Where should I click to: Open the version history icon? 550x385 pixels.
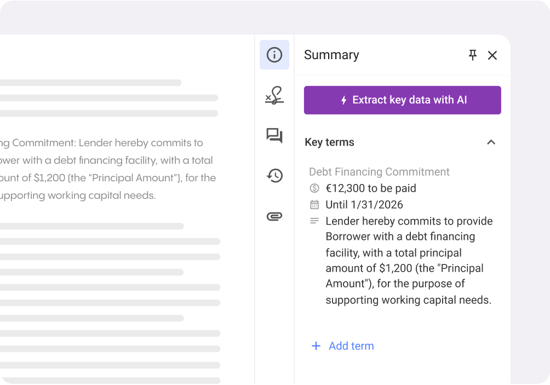click(274, 175)
